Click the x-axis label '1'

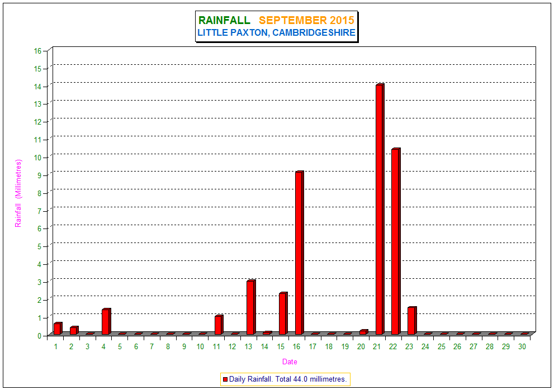(x=55, y=346)
